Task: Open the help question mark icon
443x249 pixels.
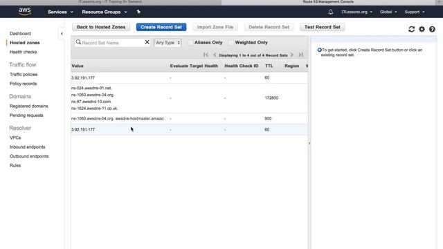Action: coord(432,29)
